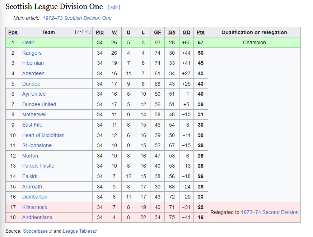
Task: Open the Rangers team link
Action: [x=32, y=53]
